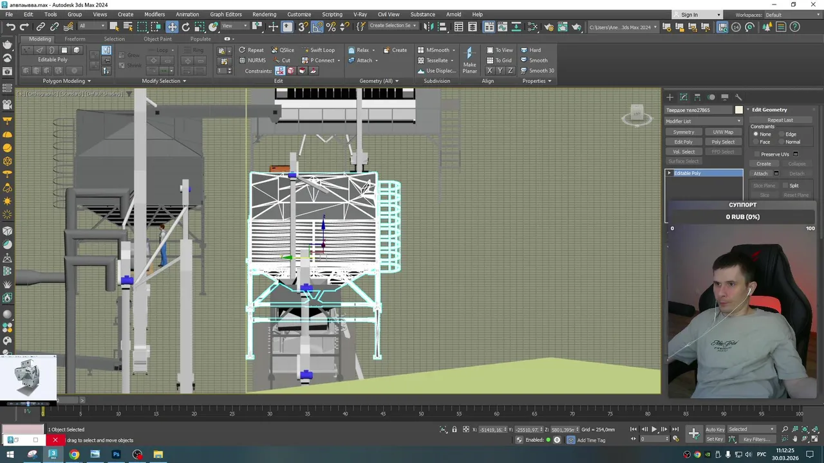The width and height of the screenshot is (824, 463).
Task: Toggle the Angle Snap tool
Action: click(x=317, y=26)
